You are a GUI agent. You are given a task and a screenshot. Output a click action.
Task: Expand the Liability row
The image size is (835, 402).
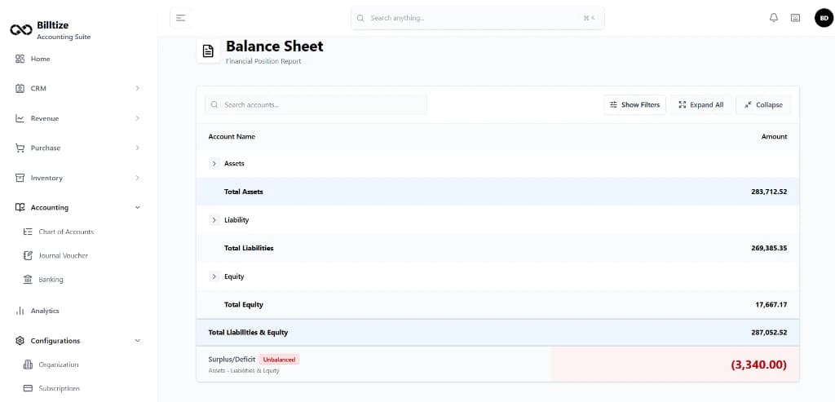coord(214,220)
